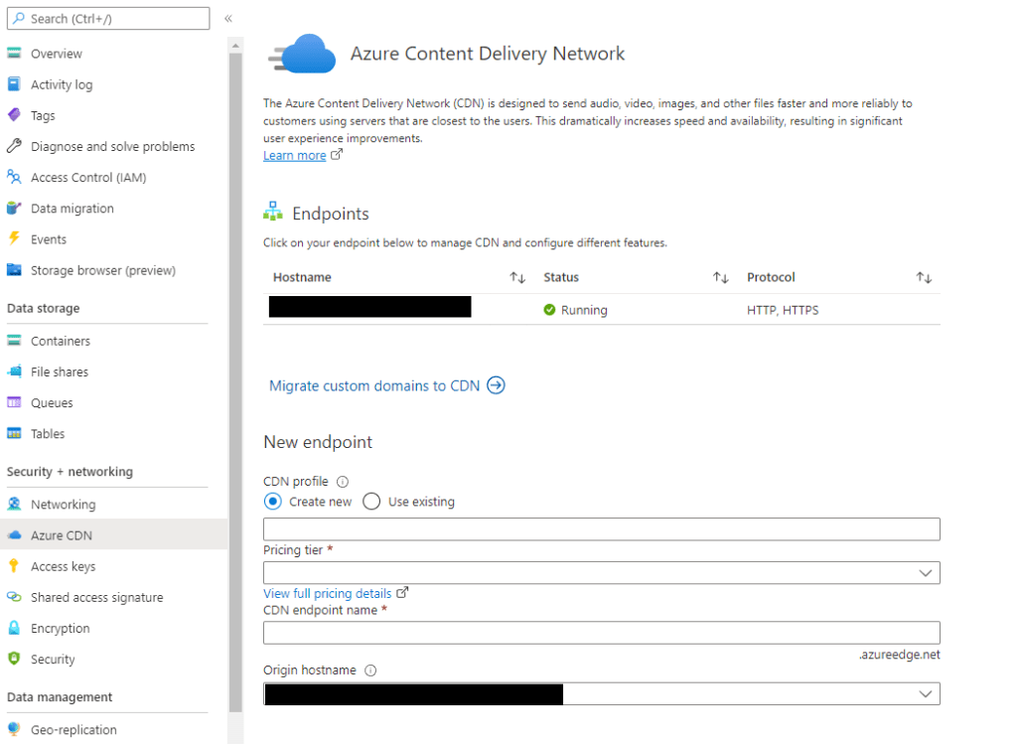Collapse the sidebar with double chevron
1017x744 pixels.
pos(228,19)
